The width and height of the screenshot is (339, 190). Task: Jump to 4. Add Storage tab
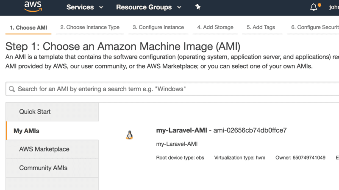pos(215,27)
